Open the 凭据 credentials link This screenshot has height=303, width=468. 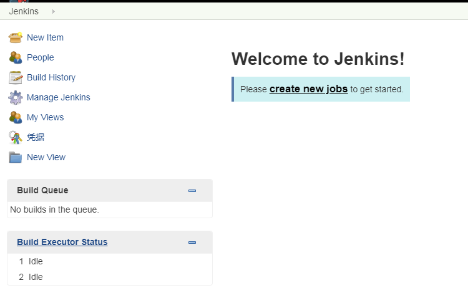[x=36, y=137]
